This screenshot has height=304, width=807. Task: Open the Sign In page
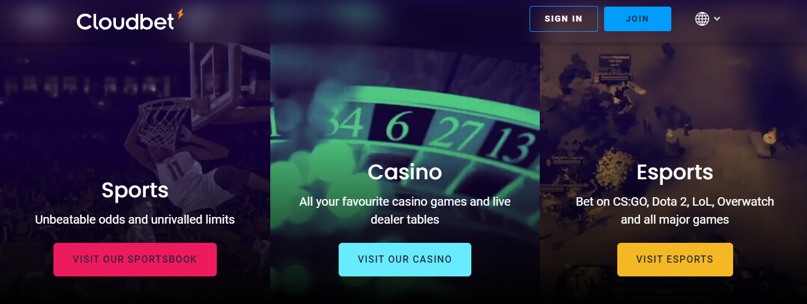[x=563, y=19]
